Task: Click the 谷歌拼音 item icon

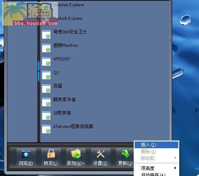Action: [46, 116]
